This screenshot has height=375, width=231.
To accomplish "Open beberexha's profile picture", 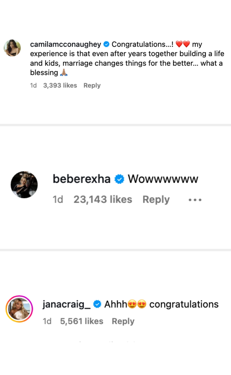I will 24,185.
